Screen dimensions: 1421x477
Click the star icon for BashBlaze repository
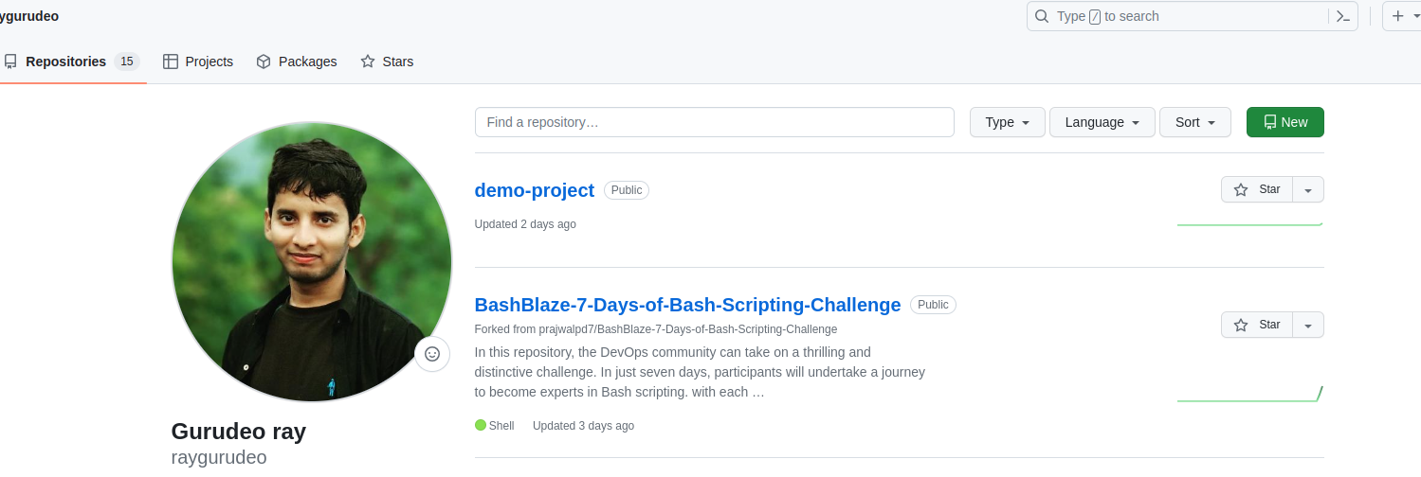[x=1241, y=325]
